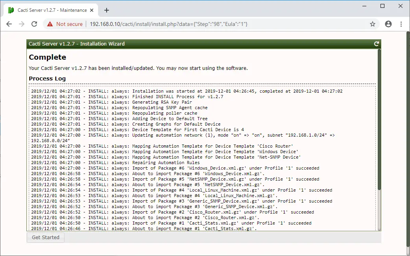This screenshot has width=410, height=256.
Task: Click the About to import Package #3 line
Action: pos(154,207)
